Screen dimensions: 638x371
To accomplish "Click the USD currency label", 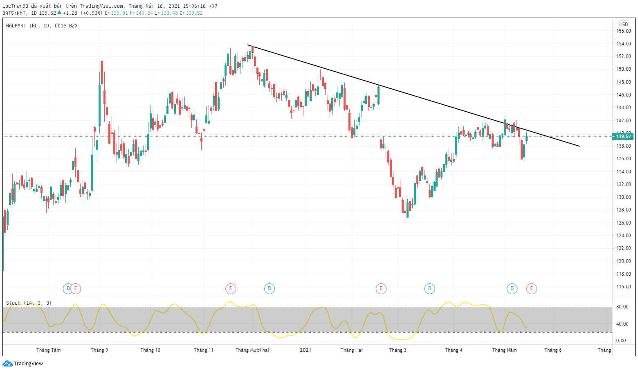I will tap(624, 25).
